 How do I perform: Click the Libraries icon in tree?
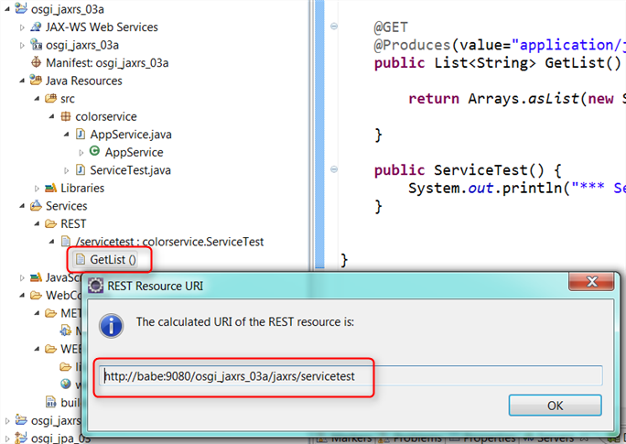click(51, 188)
